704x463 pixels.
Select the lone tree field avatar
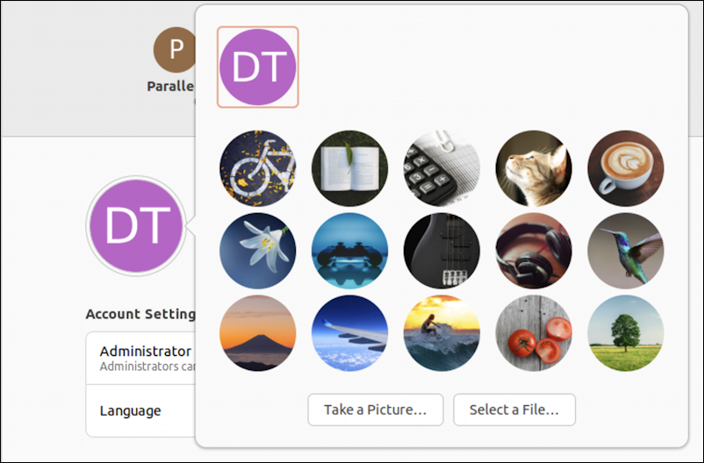(626, 333)
